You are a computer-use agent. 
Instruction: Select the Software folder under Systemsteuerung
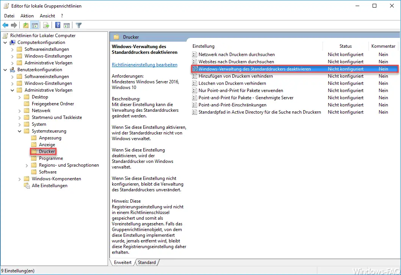[x=48, y=172]
